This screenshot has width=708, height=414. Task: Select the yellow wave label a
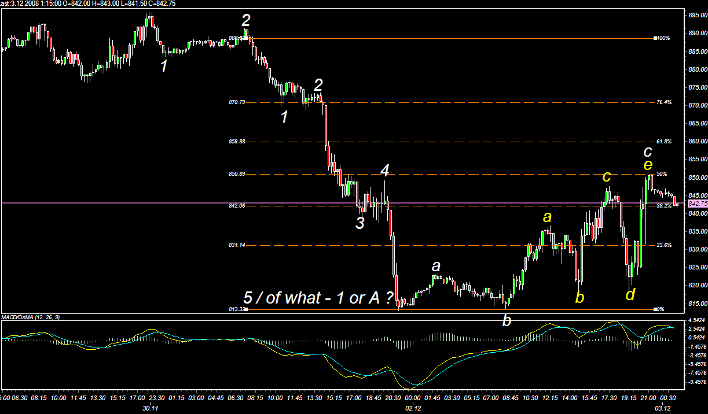point(547,217)
